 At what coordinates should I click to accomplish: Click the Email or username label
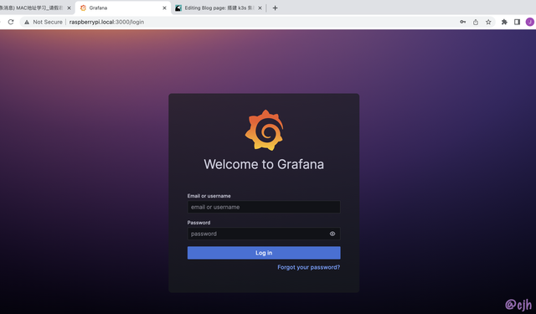pos(209,196)
